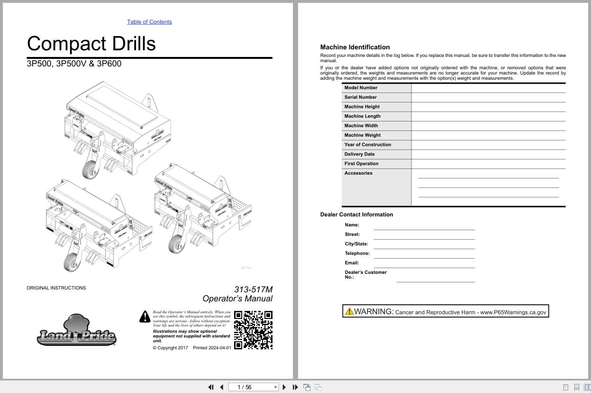The image size is (591, 393).
Task: Click the Land Pride logo
Action: pyautogui.click(x=77, y=330)
